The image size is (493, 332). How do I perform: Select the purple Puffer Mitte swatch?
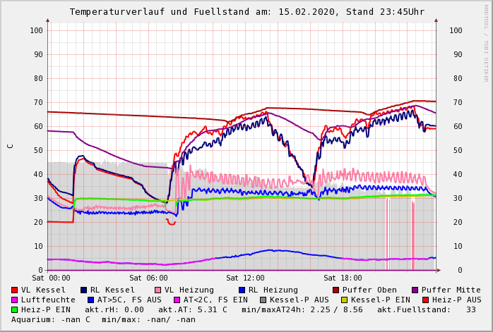click(415, 290)
